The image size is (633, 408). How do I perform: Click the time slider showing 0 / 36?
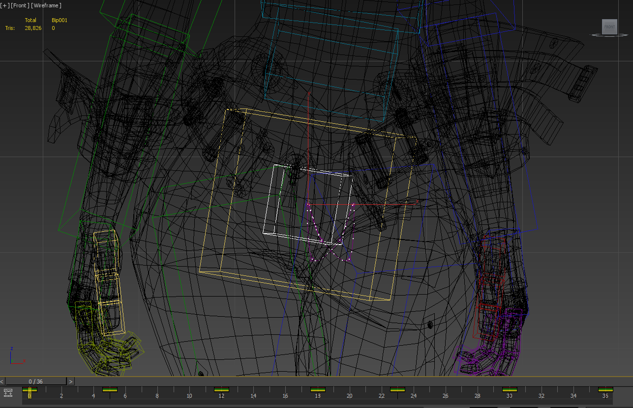click(x=36, y=381)
